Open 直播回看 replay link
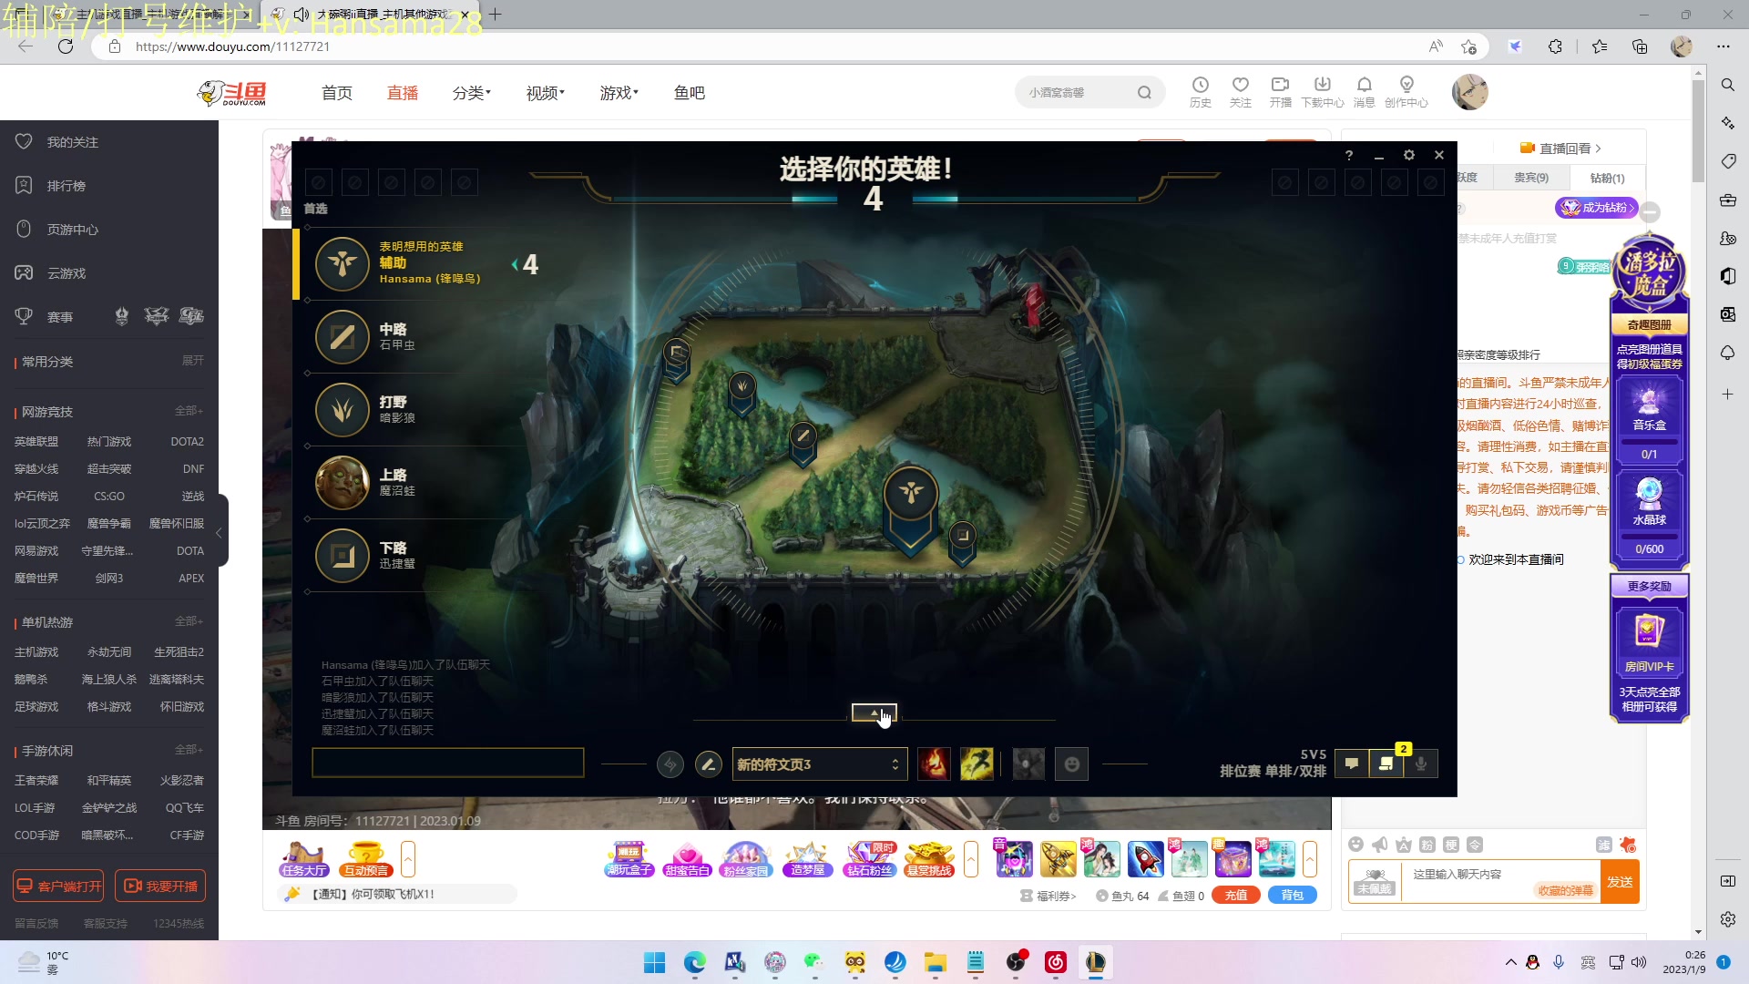The width and height of the screenshot is (1749, 984). click(x=1561, y=149)
